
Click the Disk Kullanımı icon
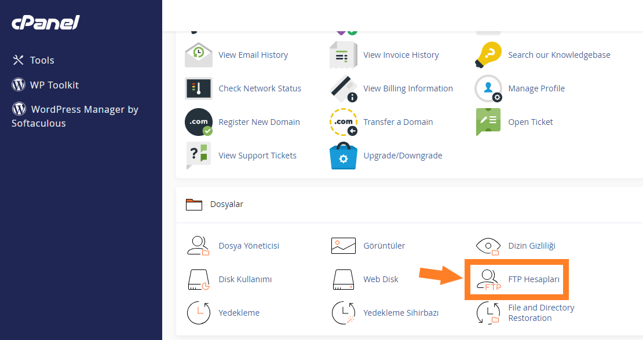tap(198, 279)
